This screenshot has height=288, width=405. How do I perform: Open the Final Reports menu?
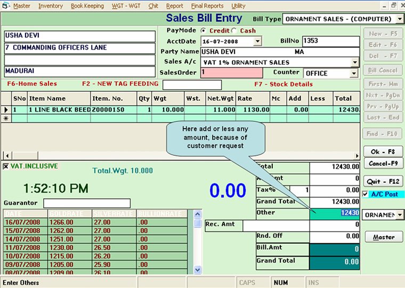(207, 6)
